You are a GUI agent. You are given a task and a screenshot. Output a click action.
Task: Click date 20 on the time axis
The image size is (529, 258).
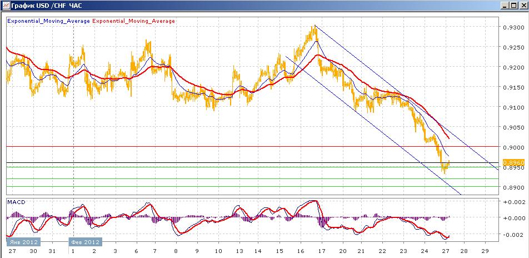[x=343, y=251]
